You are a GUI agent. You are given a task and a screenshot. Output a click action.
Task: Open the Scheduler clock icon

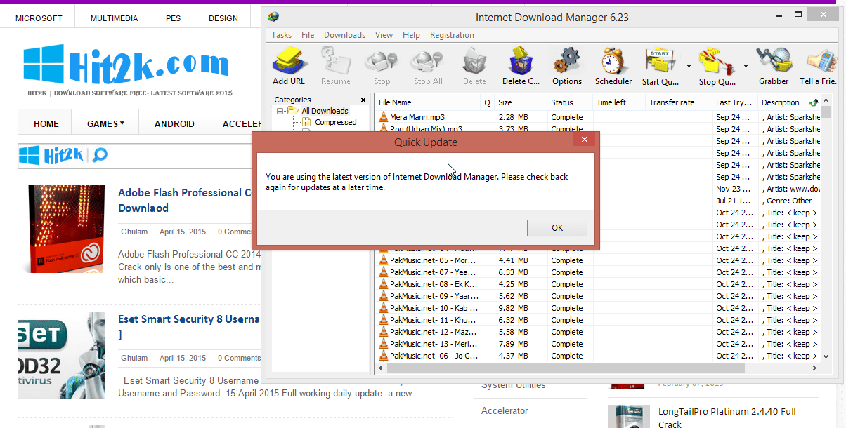[x=613, y=62]
